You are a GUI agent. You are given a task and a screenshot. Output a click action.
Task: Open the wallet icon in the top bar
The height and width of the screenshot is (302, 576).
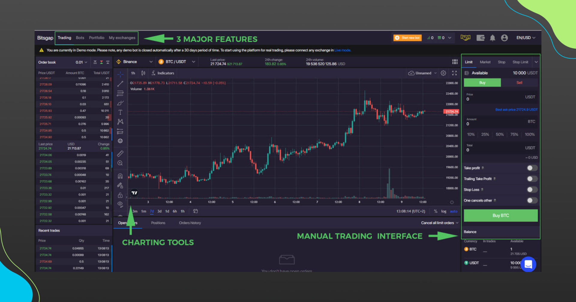(x=481, y=37)
